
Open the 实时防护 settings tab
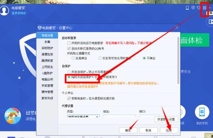click(x=47, y=48)
